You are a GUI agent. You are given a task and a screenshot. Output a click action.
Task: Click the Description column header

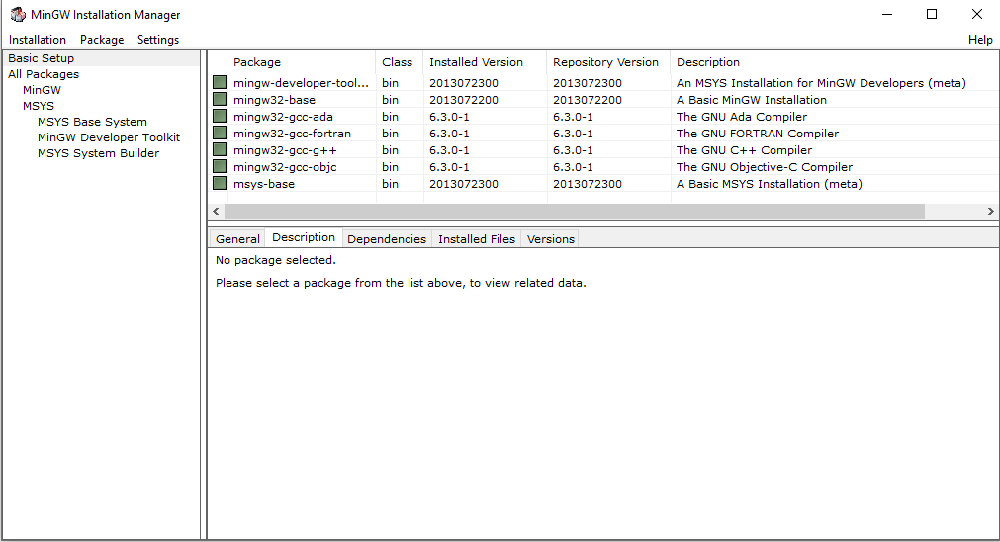coord(835,62)
